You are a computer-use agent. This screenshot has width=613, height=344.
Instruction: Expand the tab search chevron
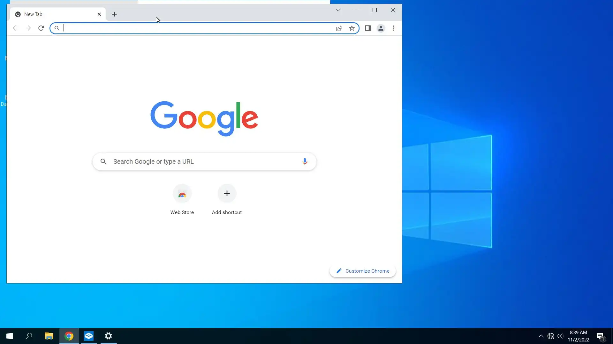point(338,10)
